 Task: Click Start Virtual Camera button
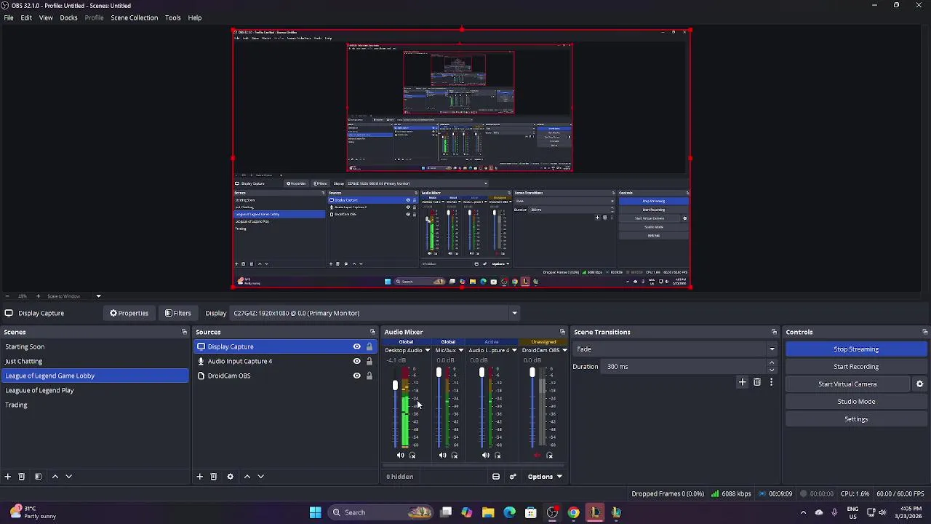pos(847,384)
